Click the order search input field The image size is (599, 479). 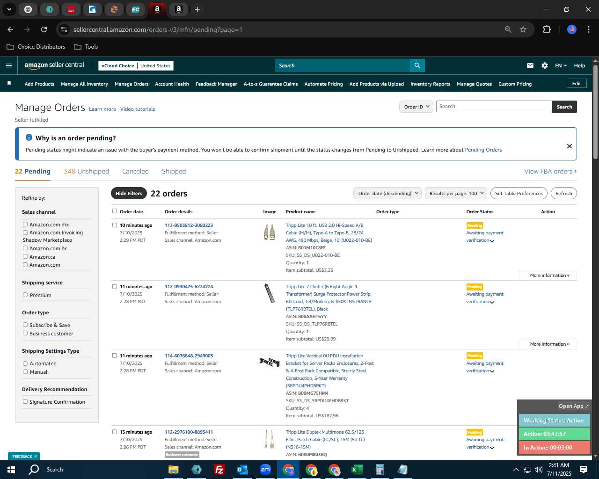[494, 107]
